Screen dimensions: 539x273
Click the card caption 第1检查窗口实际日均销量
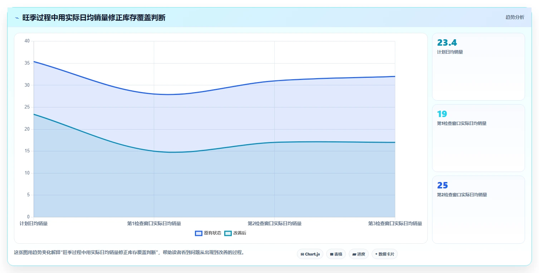(462, 123)
